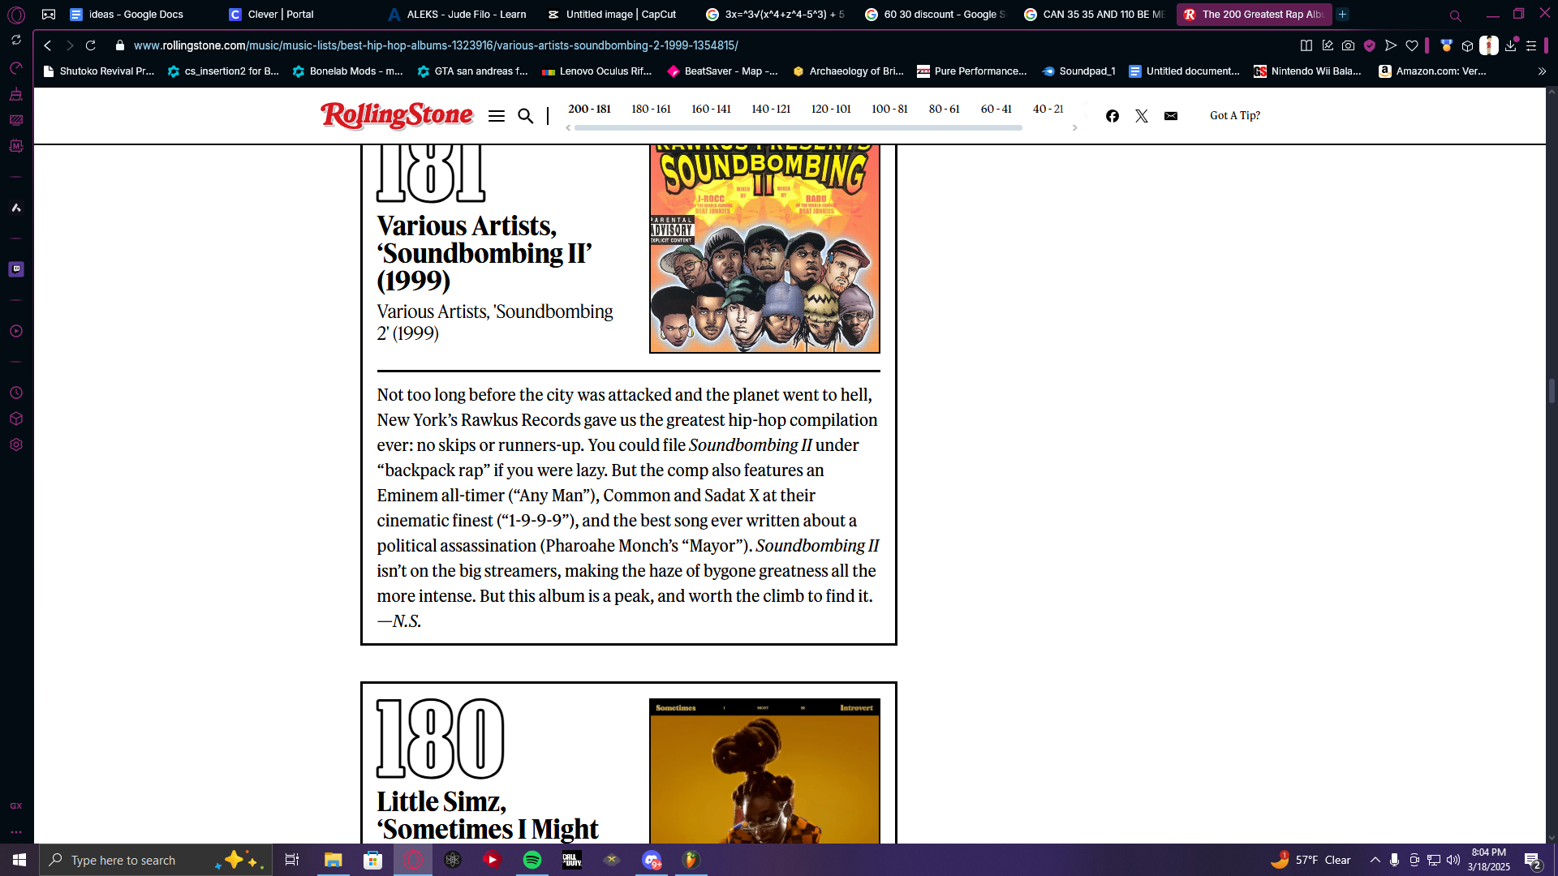The width and height of the screenshot is (1558, 876).
Task: Jump to albums 180 - 161
Action: tap(651, 109)
